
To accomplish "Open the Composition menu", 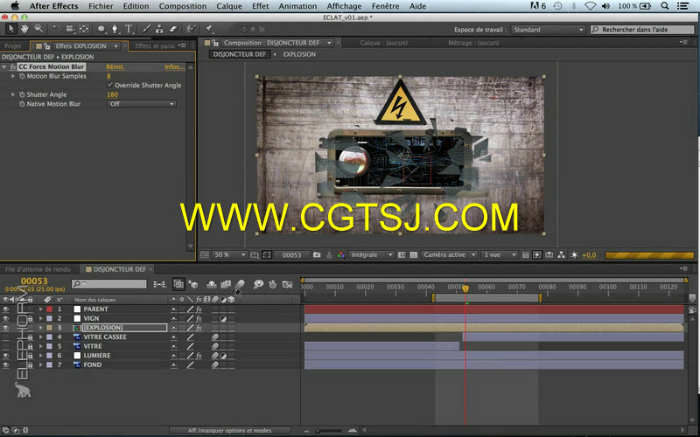I will (x=183, y=6).
